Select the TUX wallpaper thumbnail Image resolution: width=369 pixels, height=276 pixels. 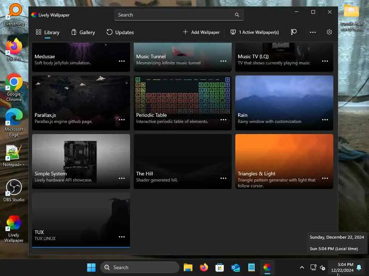point(81,220)
